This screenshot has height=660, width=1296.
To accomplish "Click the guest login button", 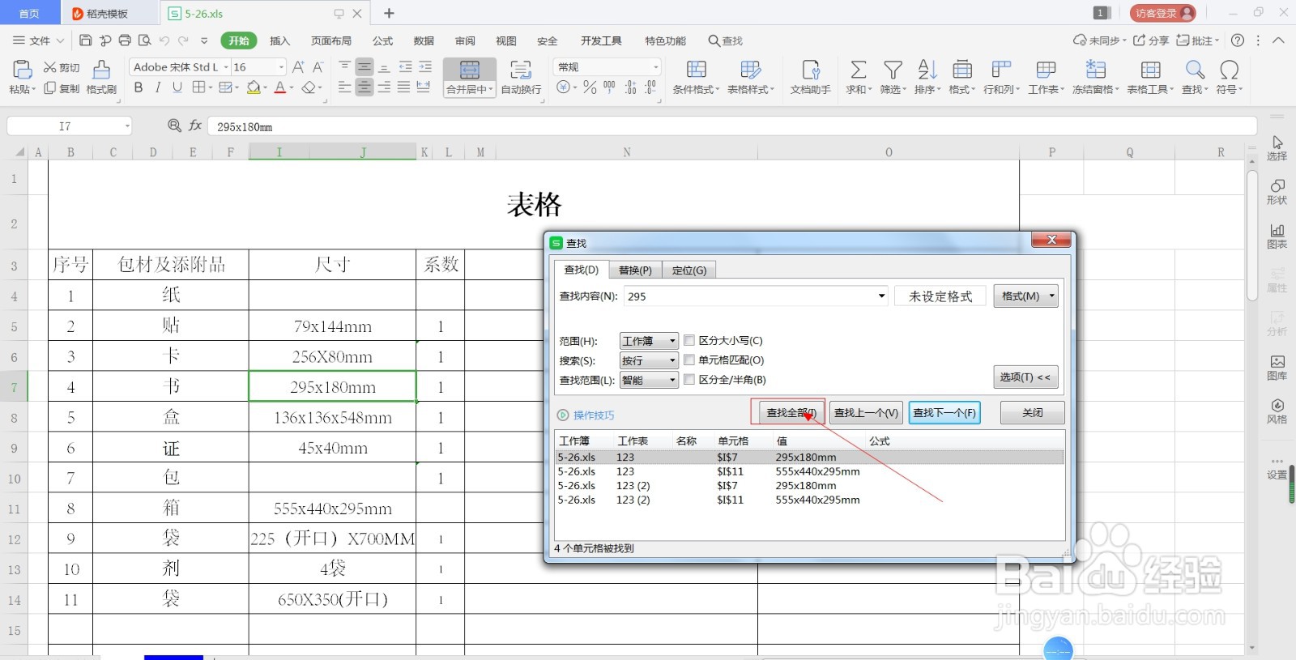I will [x=1163, y=13].
